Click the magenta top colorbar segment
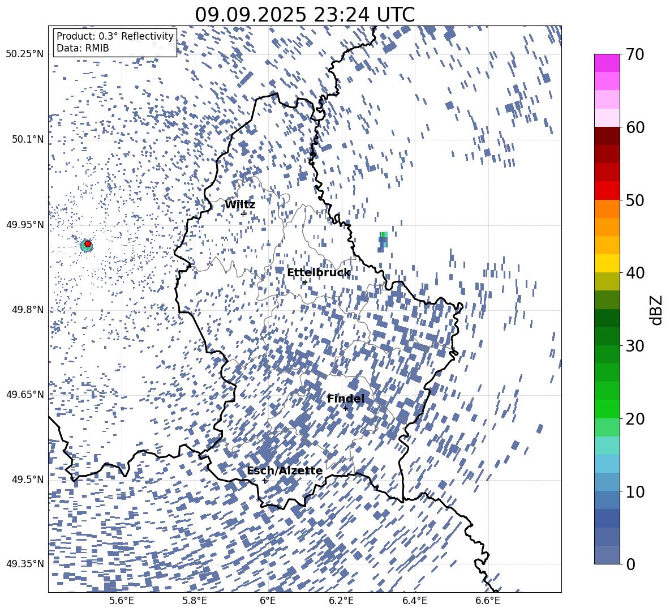Image resolution: width=670 pixels, height=612 pixels. (x=607, y=63)
